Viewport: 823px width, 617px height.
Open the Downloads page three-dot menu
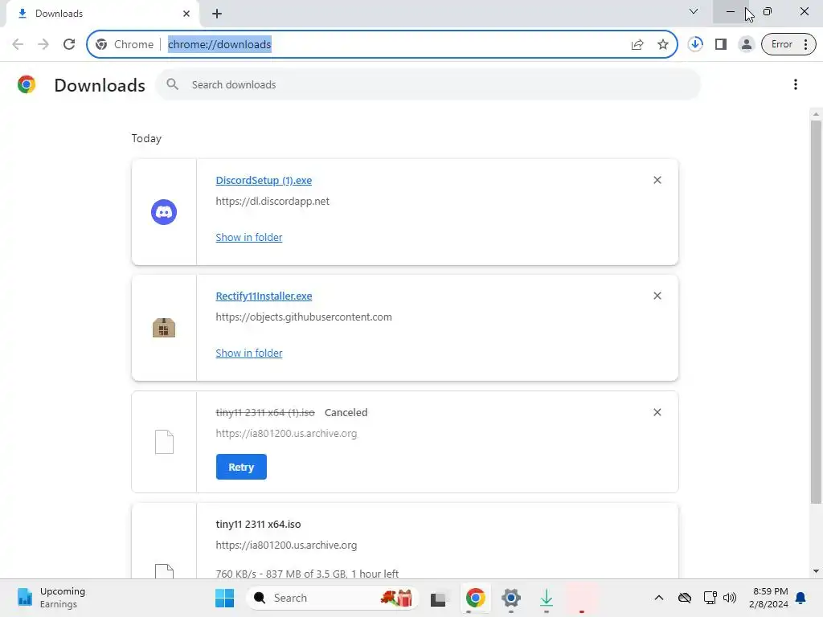tap(796, 84)
